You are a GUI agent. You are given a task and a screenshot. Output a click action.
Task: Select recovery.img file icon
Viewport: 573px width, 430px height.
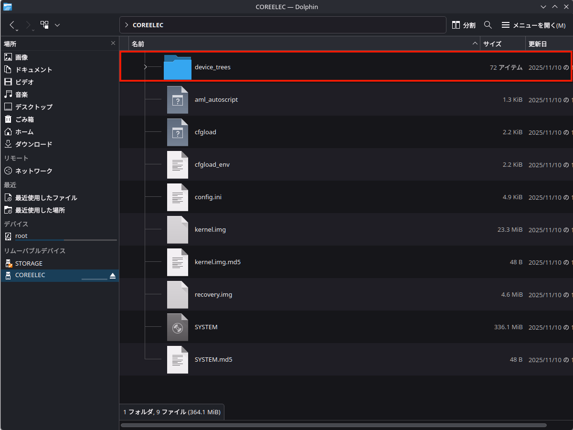click(178, 294)
